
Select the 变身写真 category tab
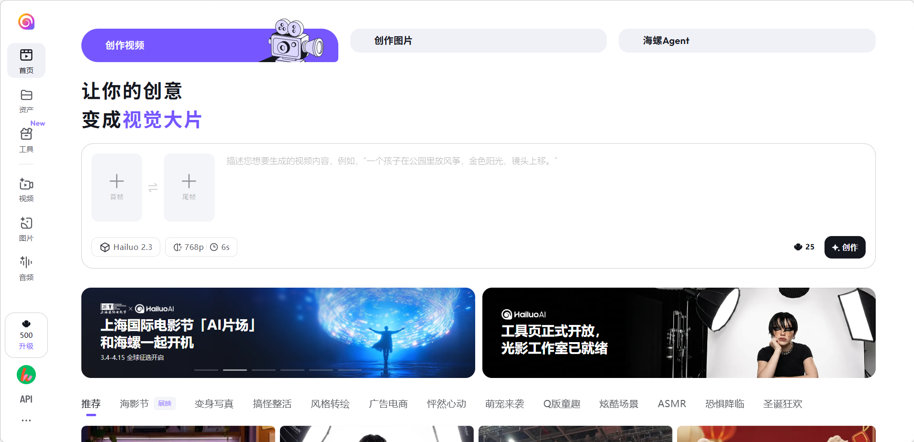click(x=214, y=404)
